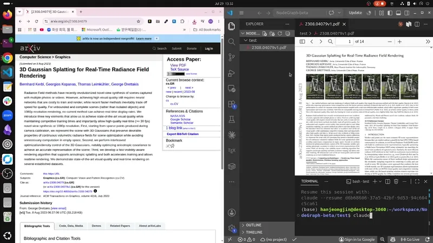The width and height of the screenshot is (433, 243).
Task: Open the Extensions view in the activity bar
Action: 232,104
